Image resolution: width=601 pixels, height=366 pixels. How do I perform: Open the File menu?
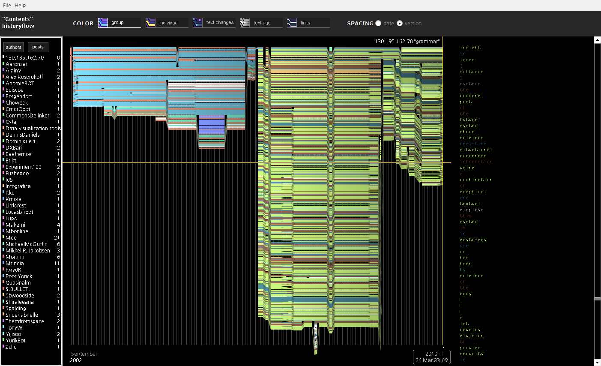click(7, 5)
